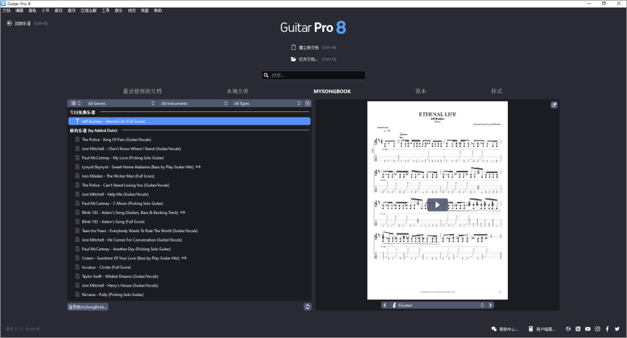Open the 工具 menu

point(105,11)
